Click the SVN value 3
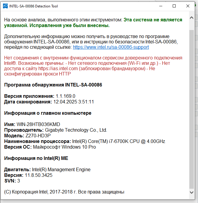The height and width of the screenshot is (203, 198). click(x=18, y=181)
